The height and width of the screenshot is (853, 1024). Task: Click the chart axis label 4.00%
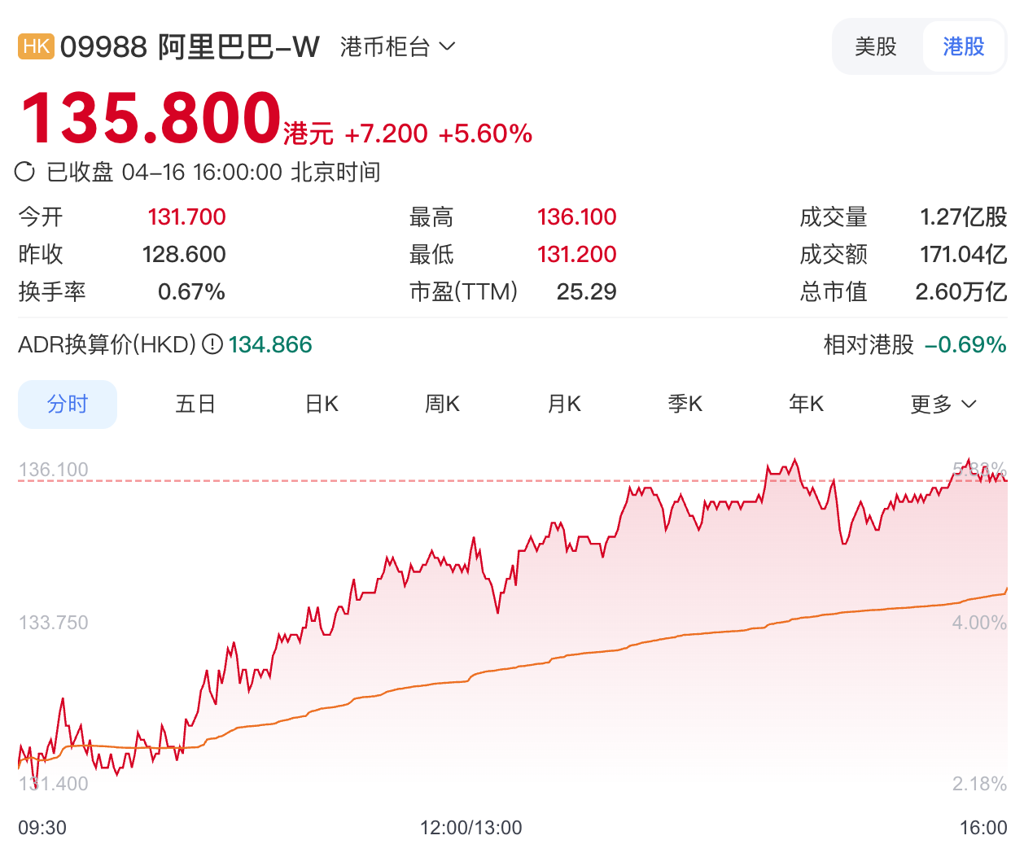979,623
